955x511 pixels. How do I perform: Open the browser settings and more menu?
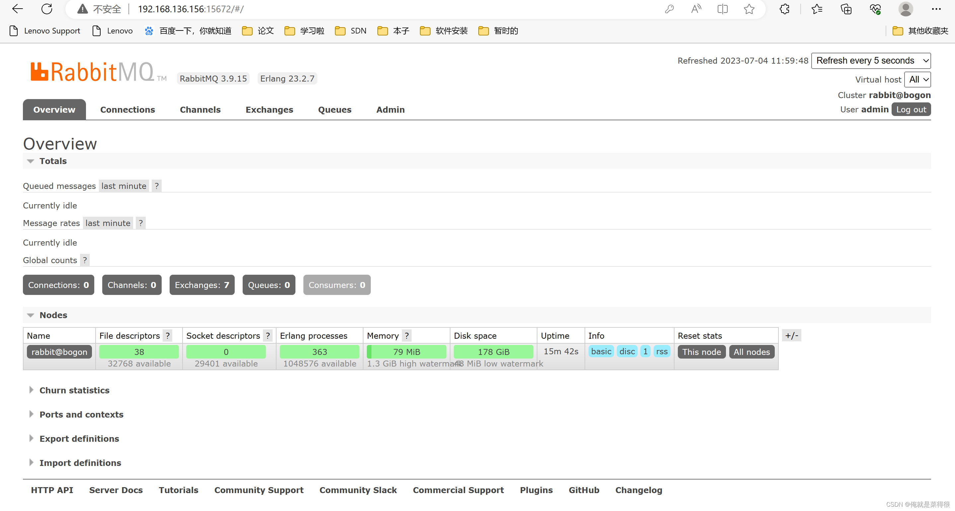click(x=936, y=9)
